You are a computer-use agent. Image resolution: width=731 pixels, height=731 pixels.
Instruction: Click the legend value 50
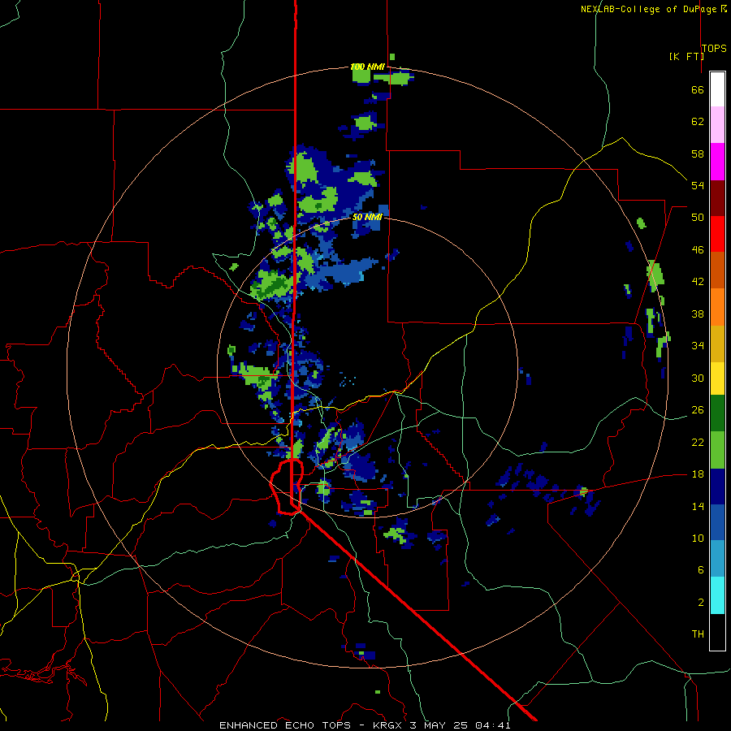click(698, 218)
